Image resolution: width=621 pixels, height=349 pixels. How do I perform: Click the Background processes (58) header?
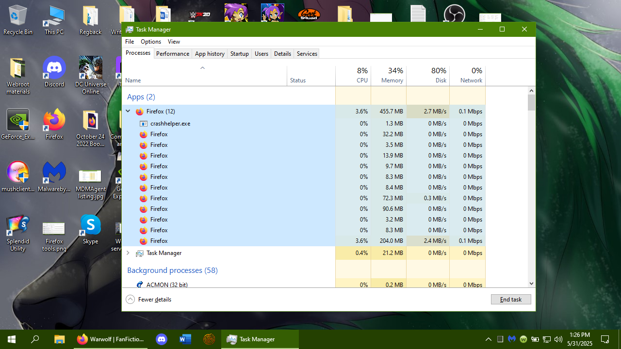coord(172,270)
